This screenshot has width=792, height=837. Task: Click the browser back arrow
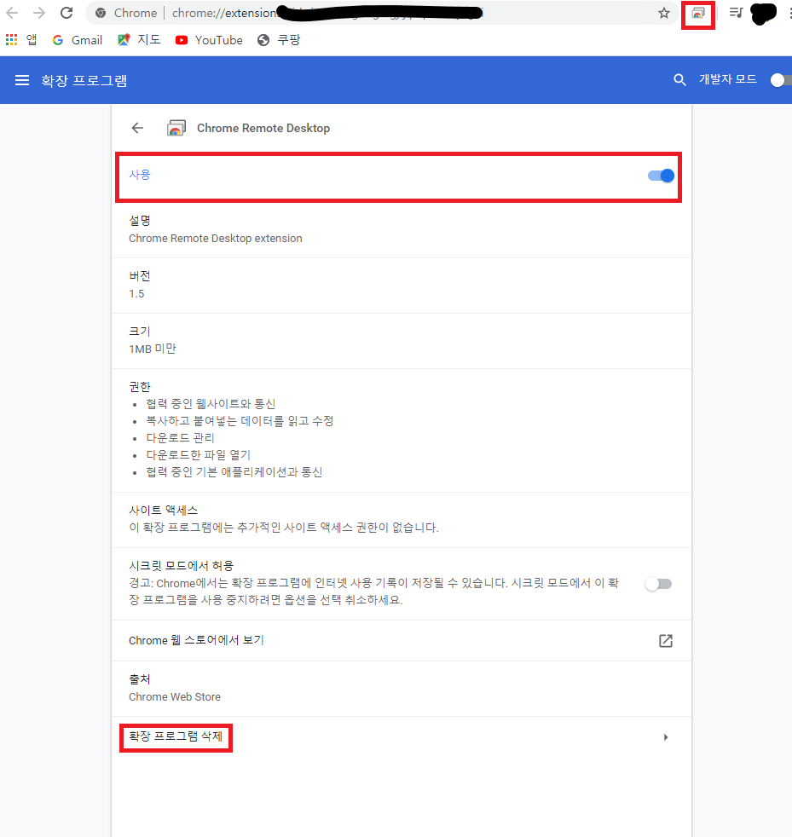point(12,13)
